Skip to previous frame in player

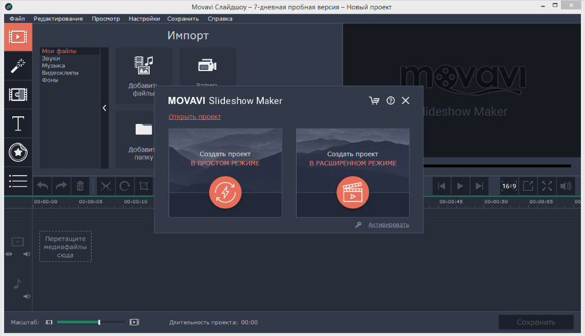coord(441,186)
